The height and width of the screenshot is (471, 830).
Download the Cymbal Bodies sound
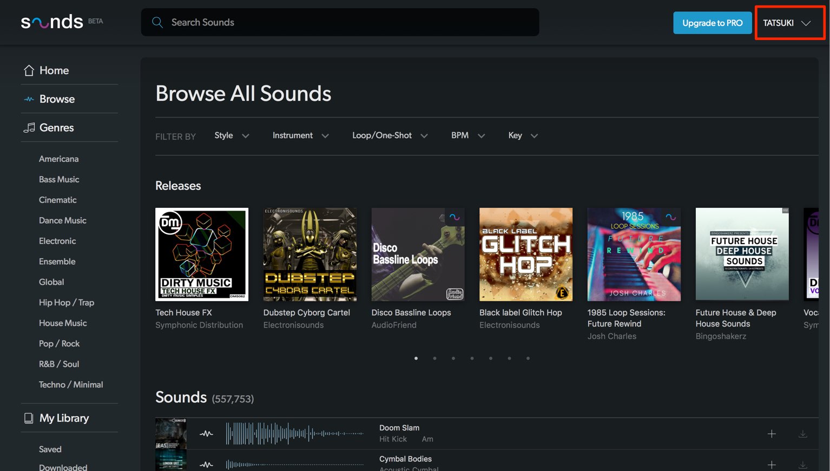coord(803,465)
